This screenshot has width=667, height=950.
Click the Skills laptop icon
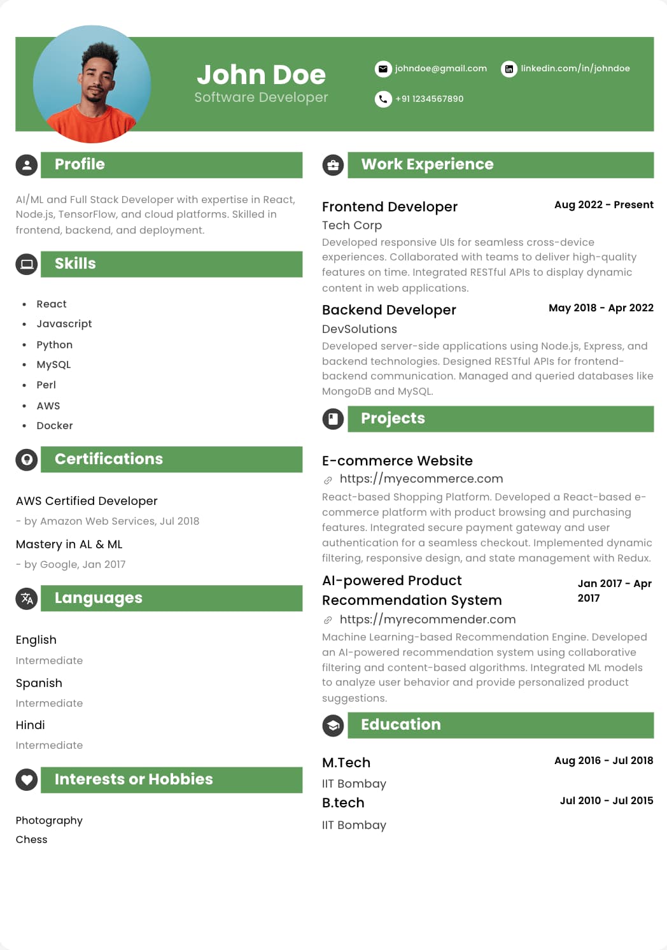point(27,264)
